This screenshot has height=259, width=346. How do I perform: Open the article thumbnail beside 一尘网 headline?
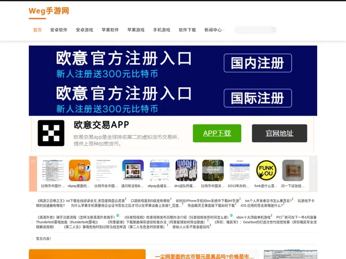[x=290, y=255]
